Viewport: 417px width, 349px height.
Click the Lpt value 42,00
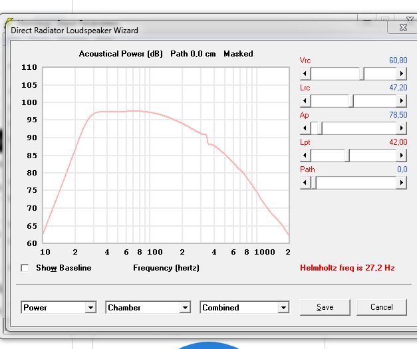(398, 142)
